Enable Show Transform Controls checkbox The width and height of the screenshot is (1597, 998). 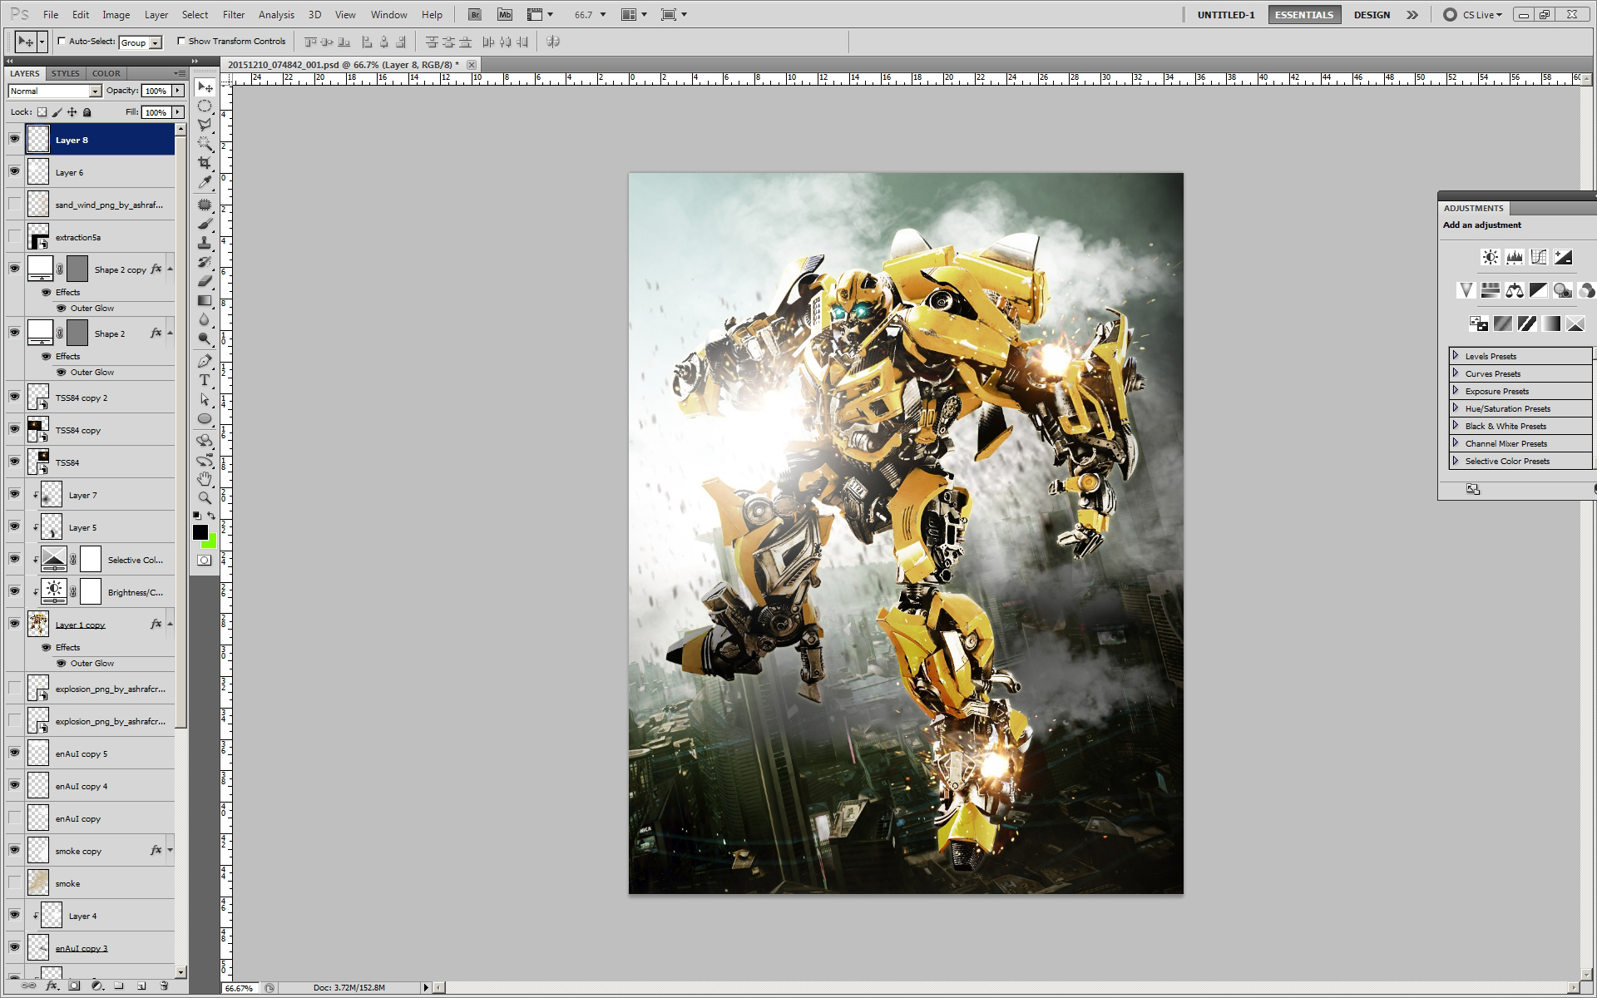(181, 41)
